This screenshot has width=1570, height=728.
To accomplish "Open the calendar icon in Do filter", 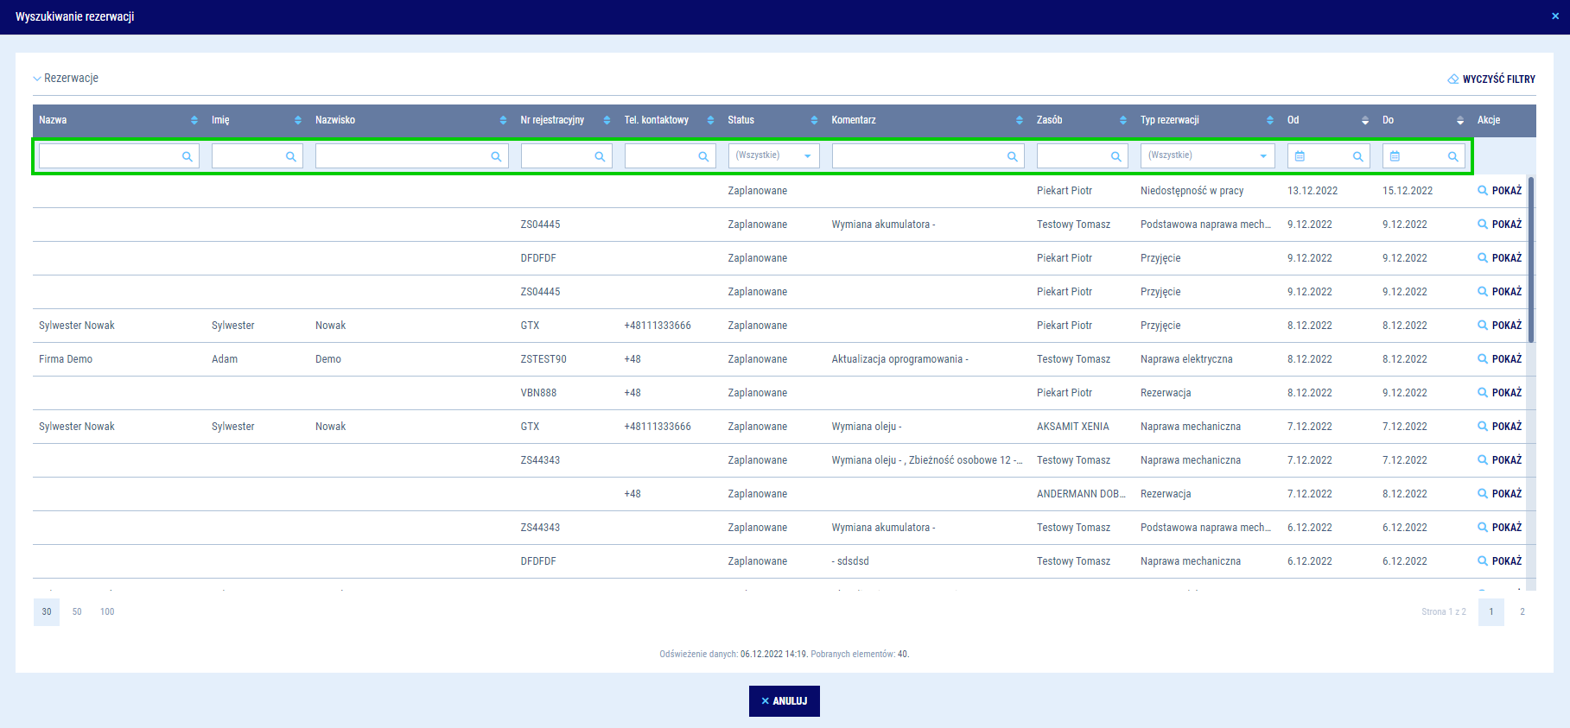I will (x=1395, y=156).
